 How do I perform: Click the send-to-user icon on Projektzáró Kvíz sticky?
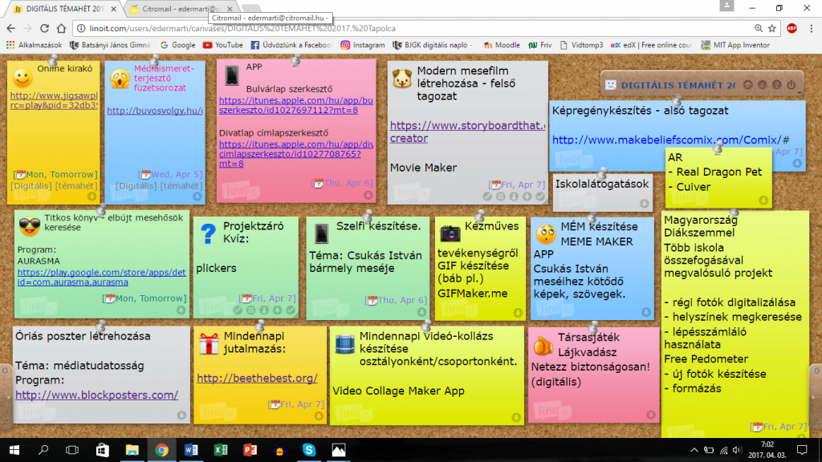click(x=263, y=310)
